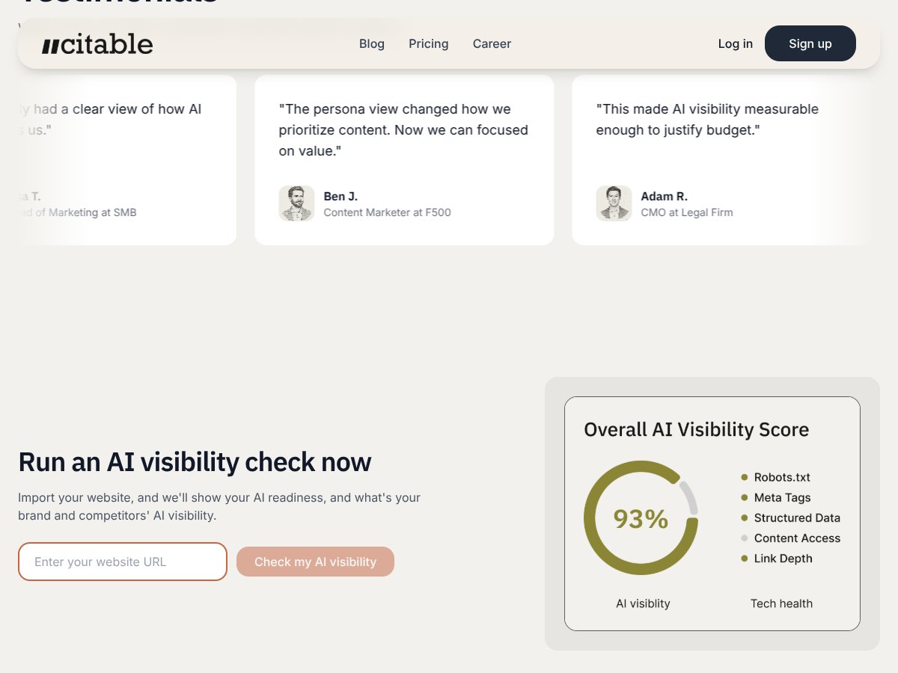Click the 93% circular score ring
The height and width of the screenshot is (673, 898).
(641, 517)
